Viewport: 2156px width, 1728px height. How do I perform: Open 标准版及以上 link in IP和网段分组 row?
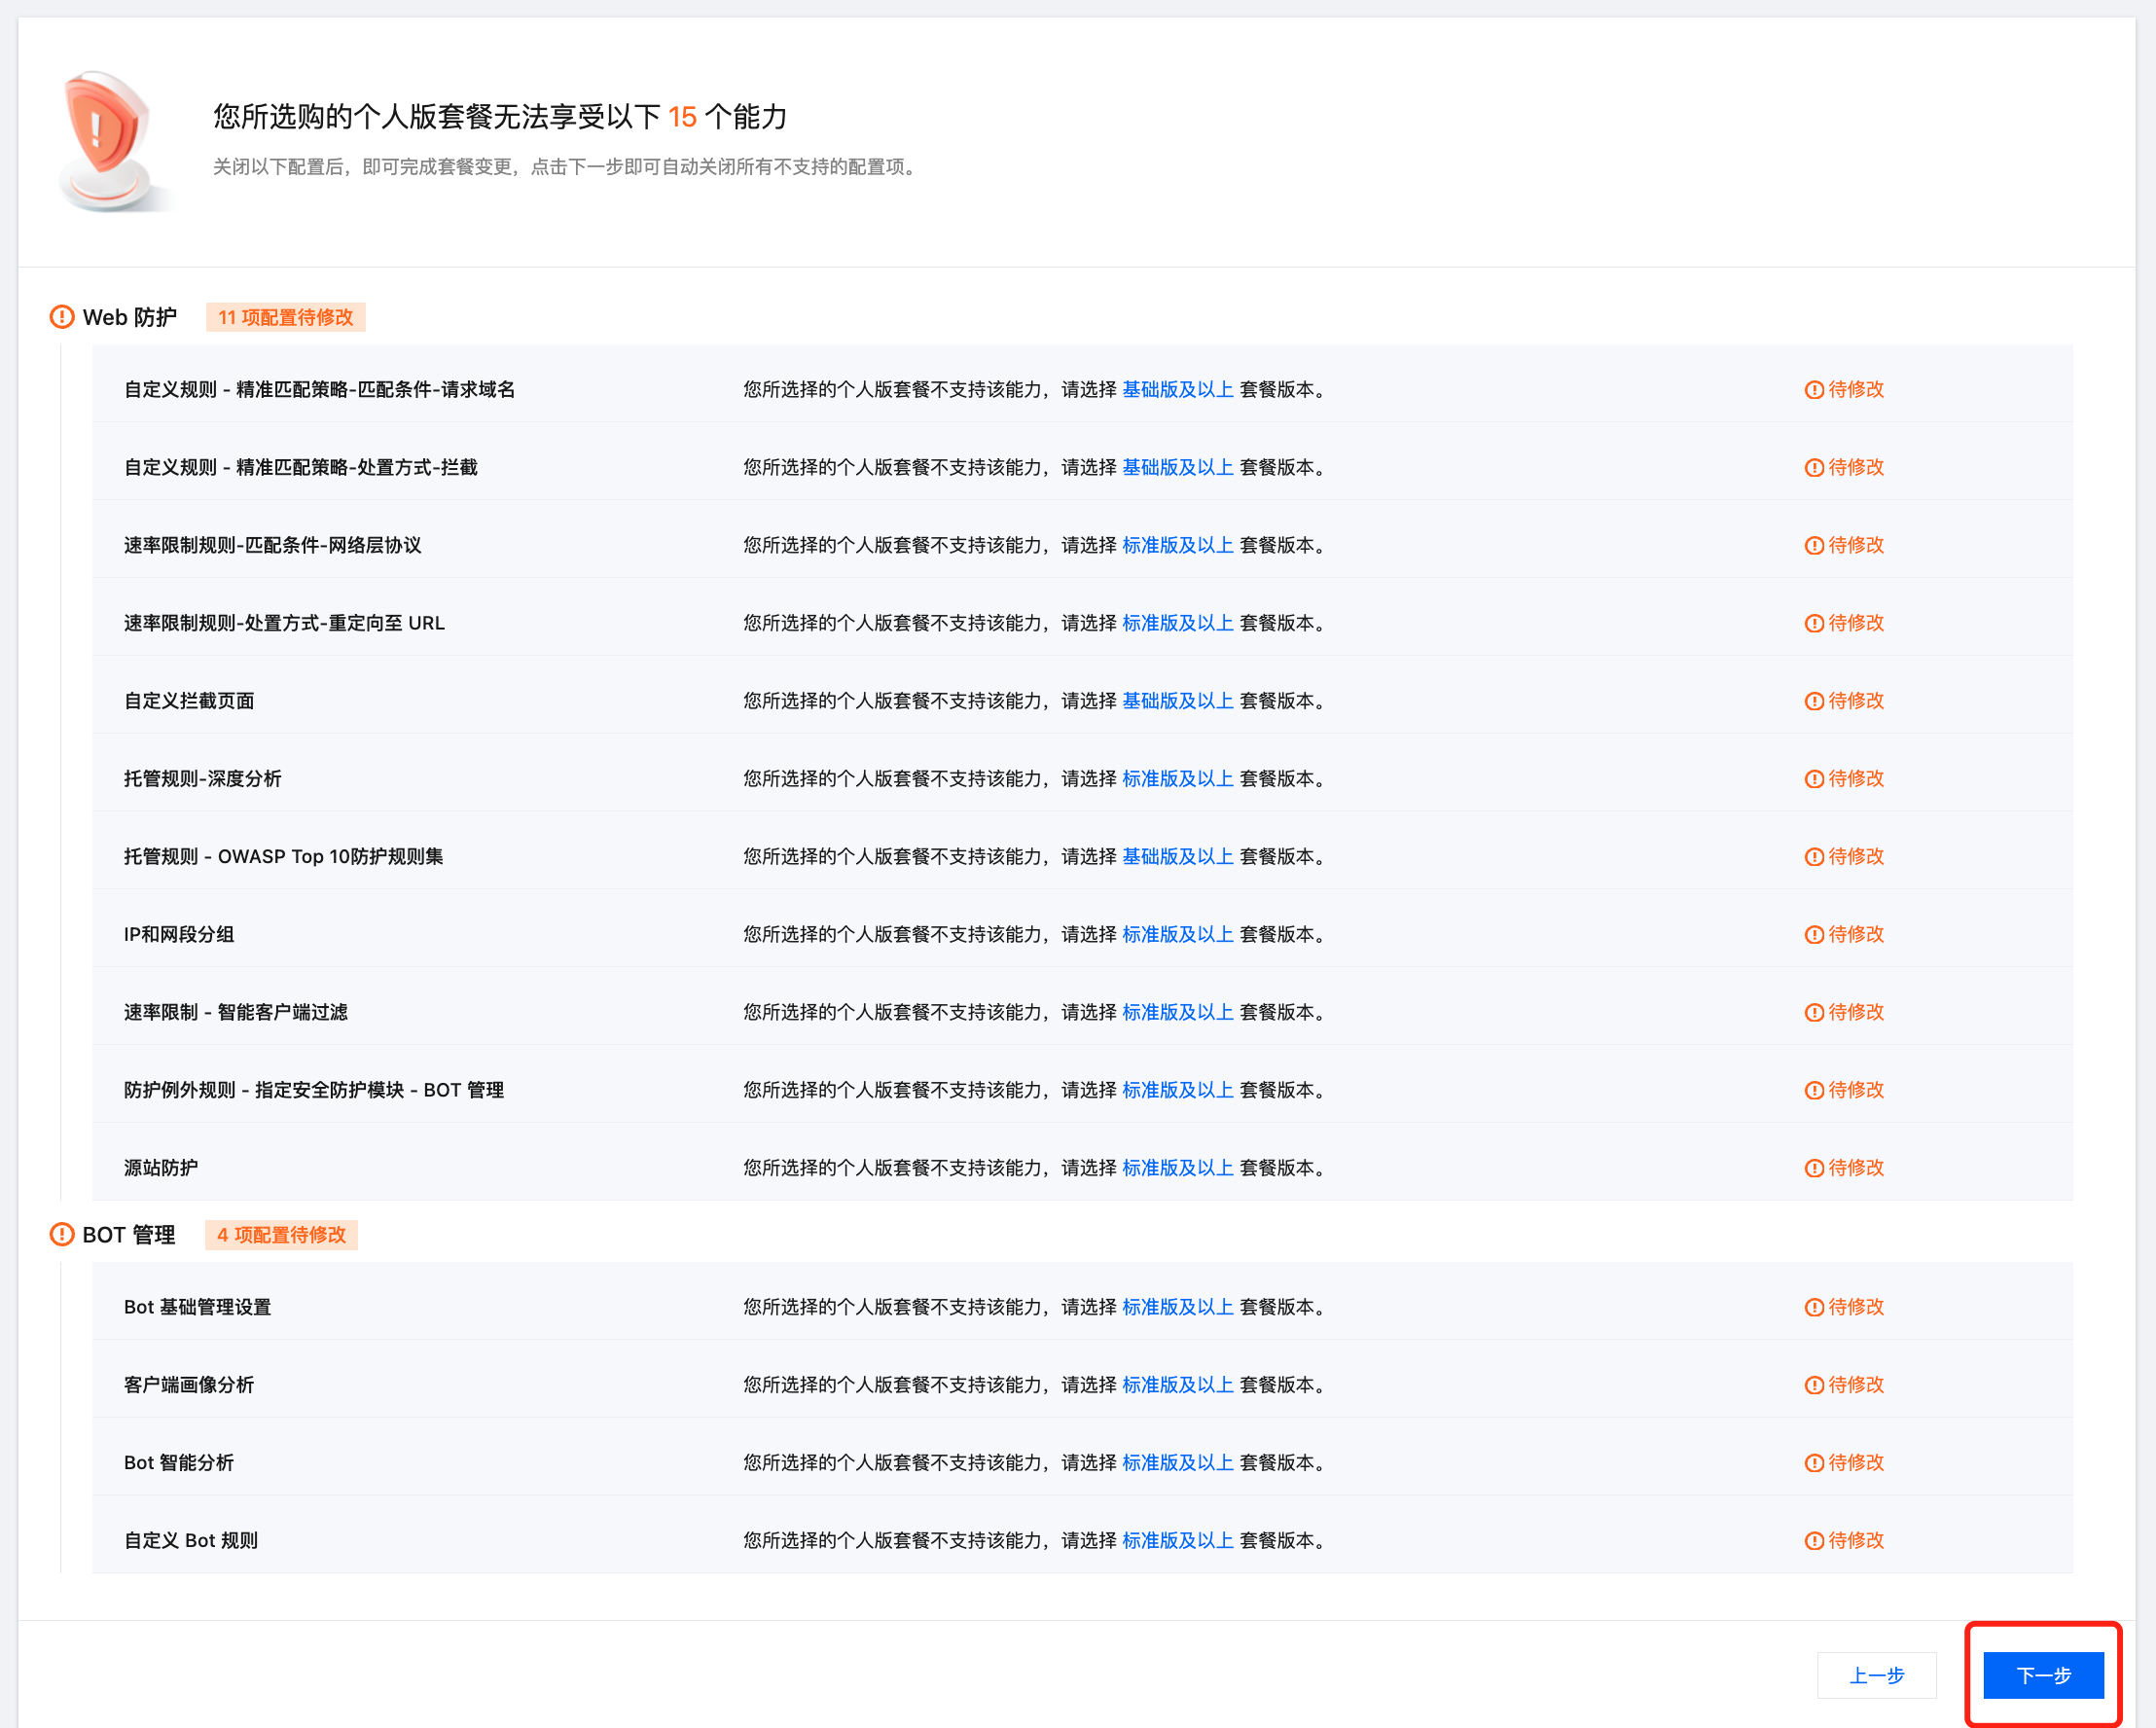click(1177, 934)
